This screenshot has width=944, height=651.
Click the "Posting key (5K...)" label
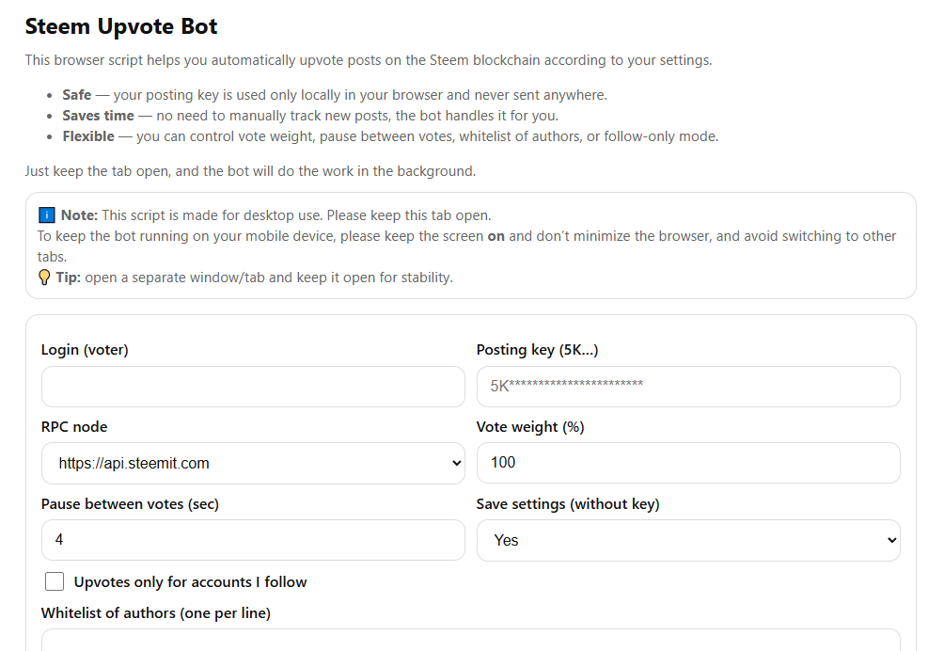pyautogui.click(x=538, y=350)
